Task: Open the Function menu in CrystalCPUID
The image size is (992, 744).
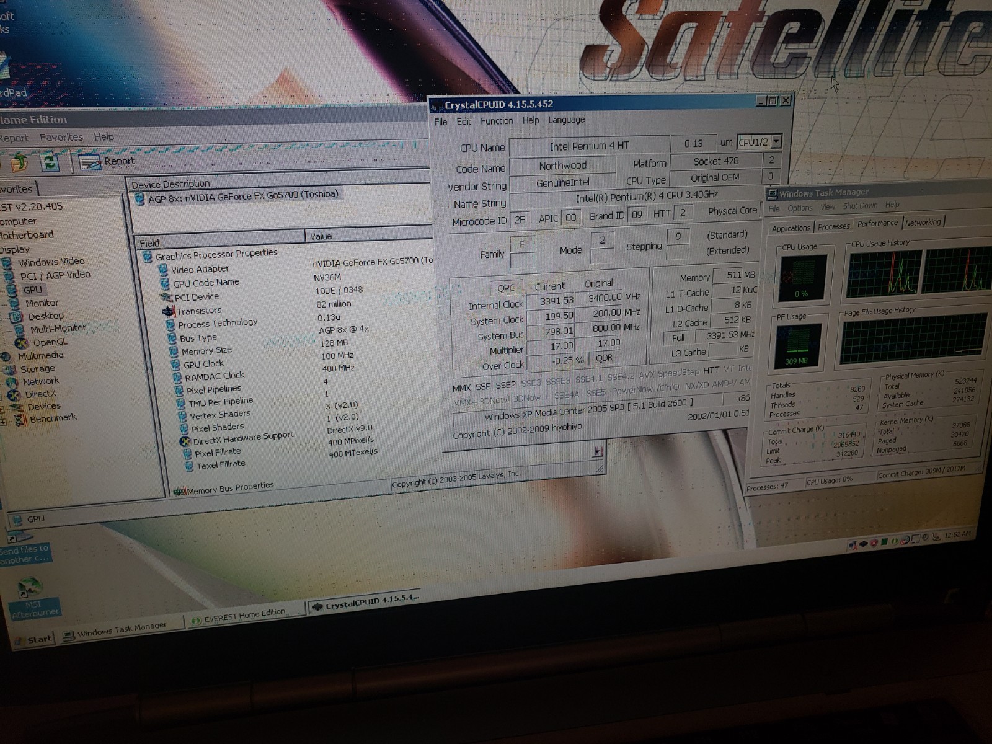Action: [497, 121]
